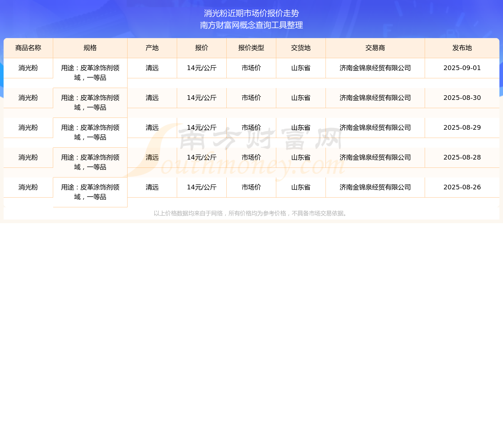Click the subtitle 南方财富网概念查询工具整理
This screenshot has height=433, width=503.
(x=251, y=25)
